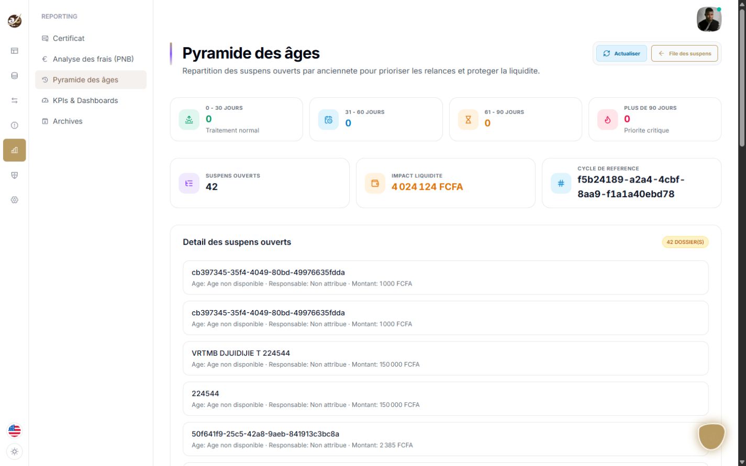The image size is (746, 466).
Task: Open the user avatar profile menu
Action: click(709, 20)
